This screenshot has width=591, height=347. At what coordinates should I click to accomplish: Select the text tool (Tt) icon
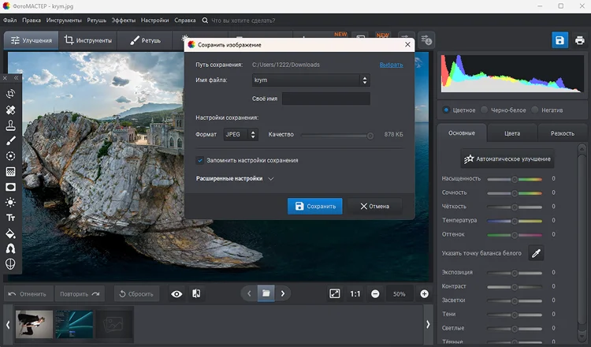pyautogui.click(x=10, y=218)
